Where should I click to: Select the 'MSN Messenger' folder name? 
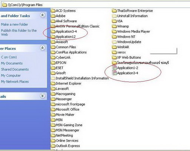[68, 130]
